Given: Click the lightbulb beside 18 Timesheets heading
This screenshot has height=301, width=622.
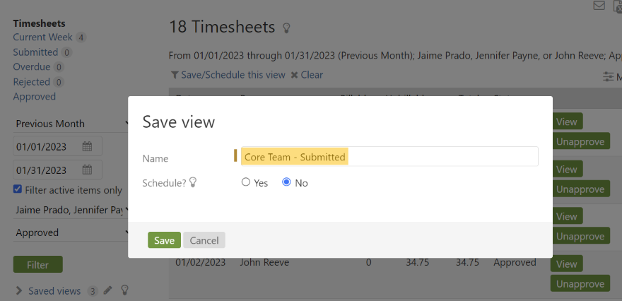Looking at the screenshot, I should coord(286,28).
